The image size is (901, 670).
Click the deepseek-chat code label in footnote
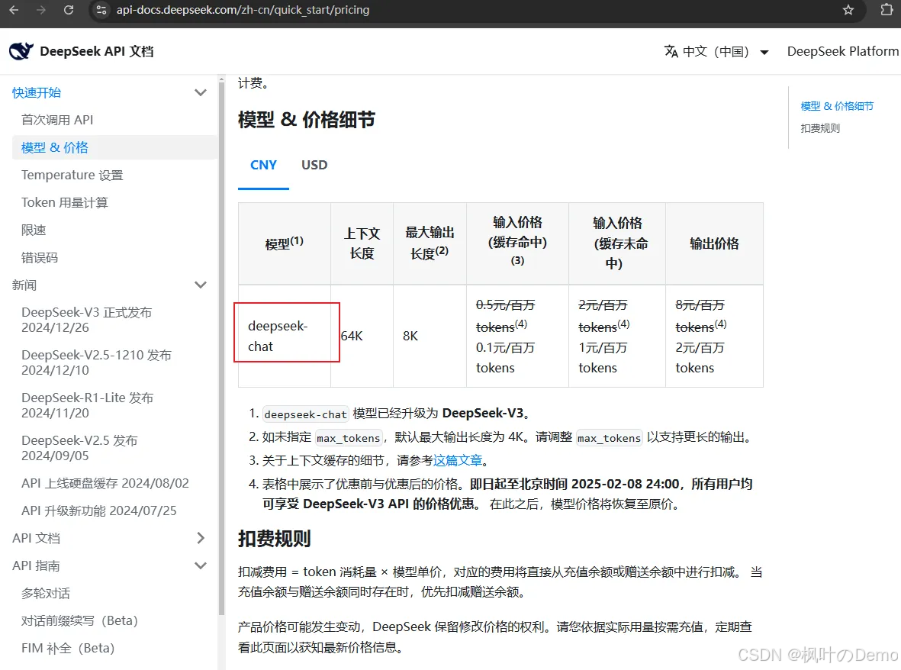[x=306, y=414]
